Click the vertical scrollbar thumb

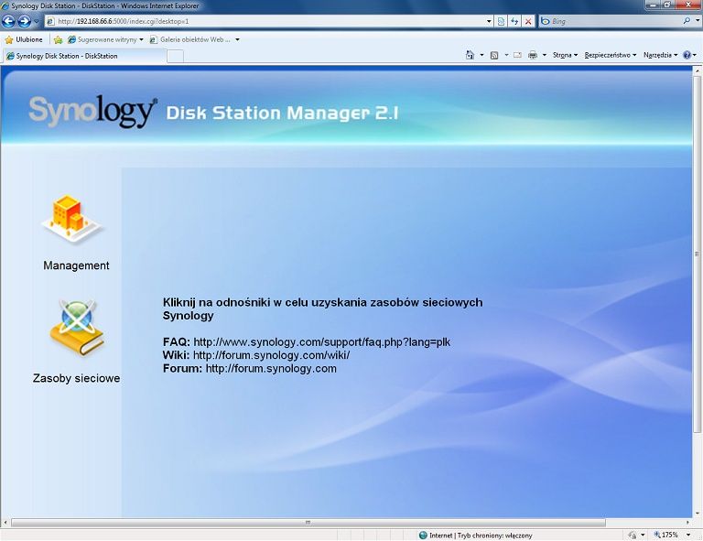697,254
